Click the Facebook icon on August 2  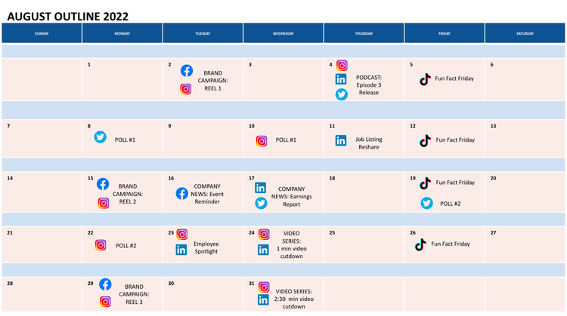pyautogui.click(x=187, y=71)
